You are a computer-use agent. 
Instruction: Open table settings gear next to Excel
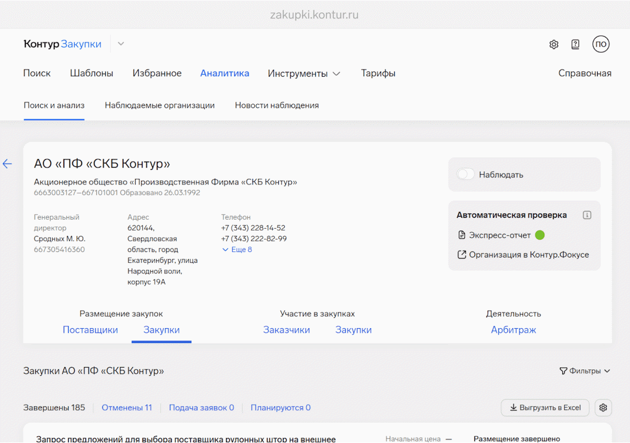click(x=603, y=408)
